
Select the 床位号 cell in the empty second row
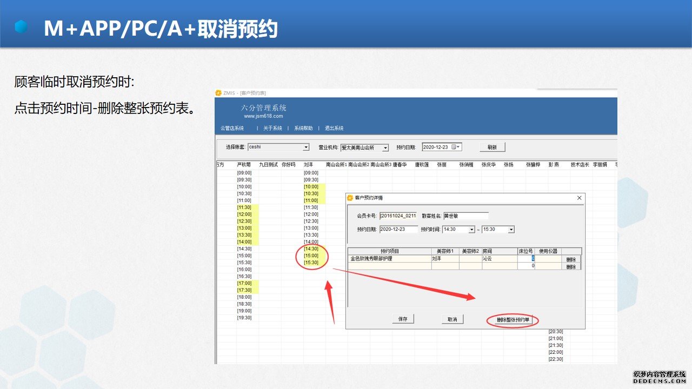(526, 266)
